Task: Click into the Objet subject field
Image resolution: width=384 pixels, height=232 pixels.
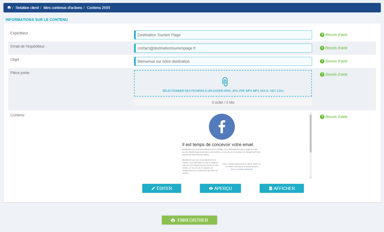Action: point(223,61)
